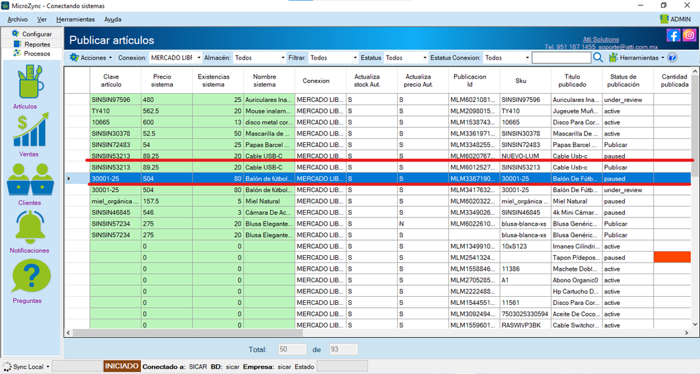Click the N value in Actualiza precio Aut.
The width and height of the screenshot is (700, 374).
click(422, 224)
